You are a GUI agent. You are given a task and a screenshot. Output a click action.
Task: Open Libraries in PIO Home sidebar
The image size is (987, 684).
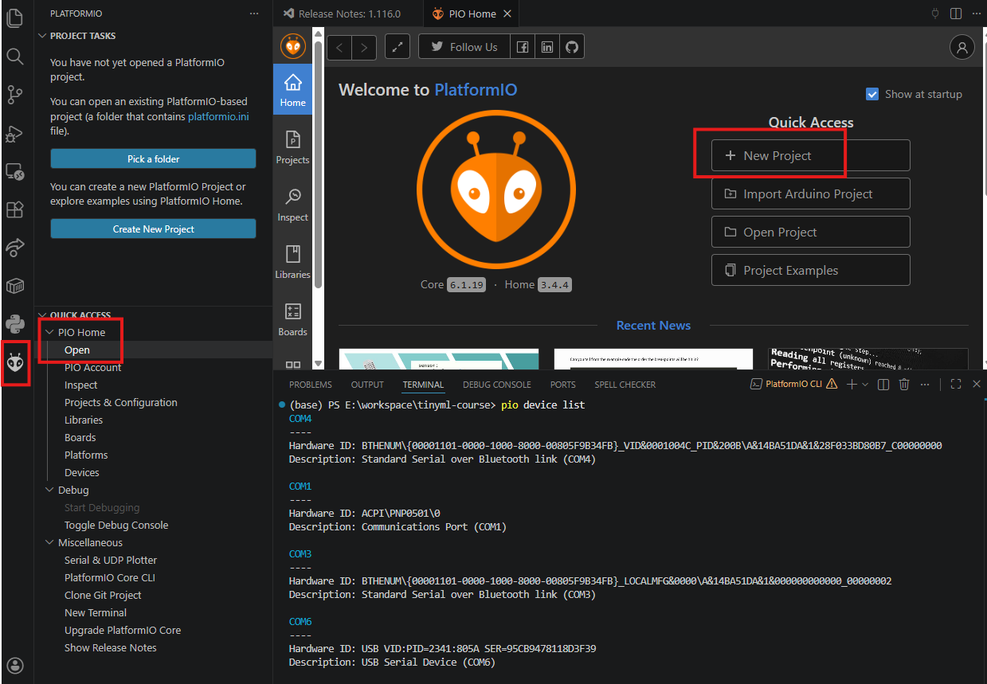(x=293, y=264)
